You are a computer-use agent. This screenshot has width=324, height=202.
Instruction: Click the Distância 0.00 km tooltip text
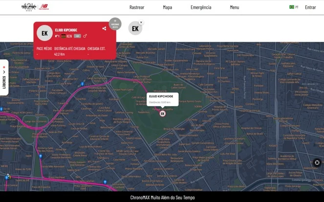click(160, 102)
